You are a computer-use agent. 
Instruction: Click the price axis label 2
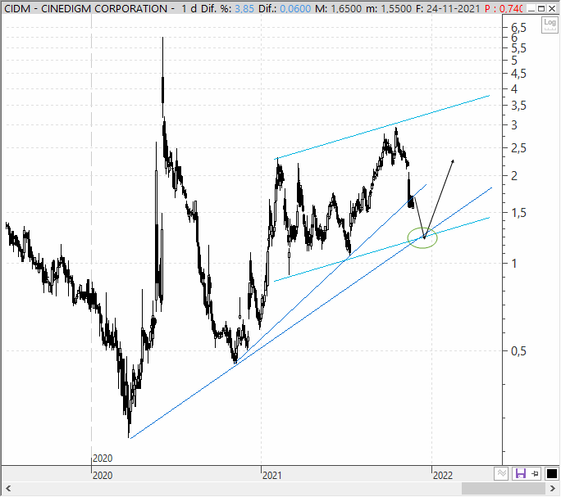tap(514, 176)
